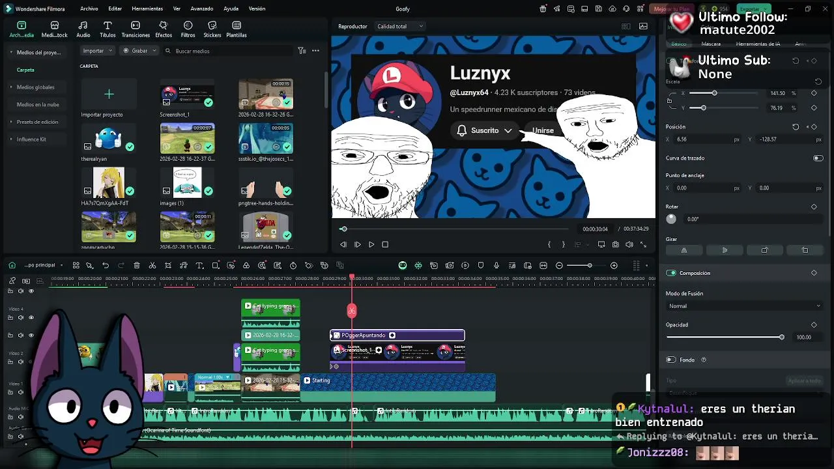
Task: Toggle the Curva de trazado switch
Action: pyautogui.click(x=818, y=158)
